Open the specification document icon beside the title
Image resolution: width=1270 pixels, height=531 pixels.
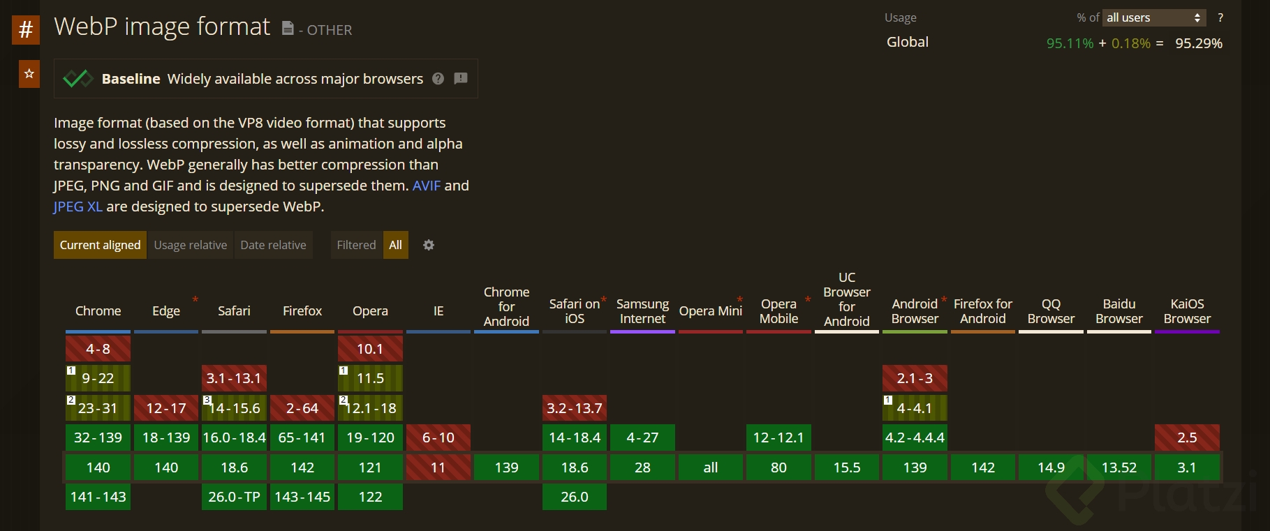coord(288,29)
